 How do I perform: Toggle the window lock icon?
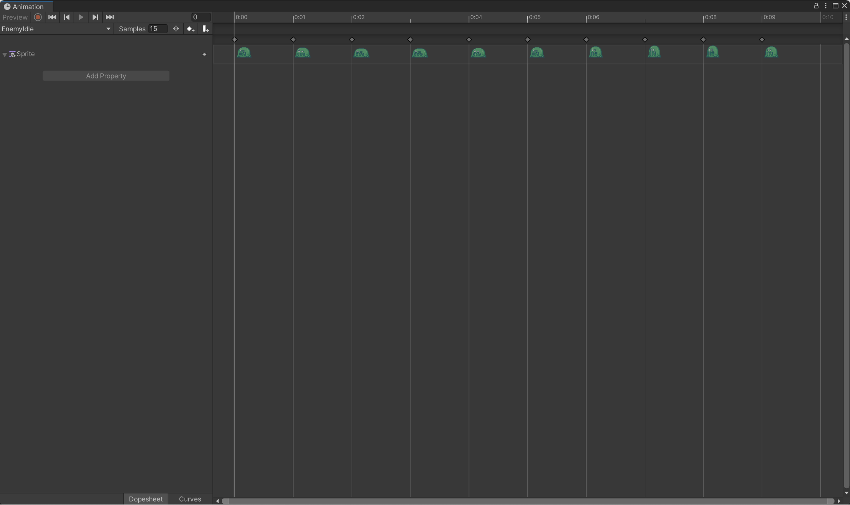(x=816, y=6)
